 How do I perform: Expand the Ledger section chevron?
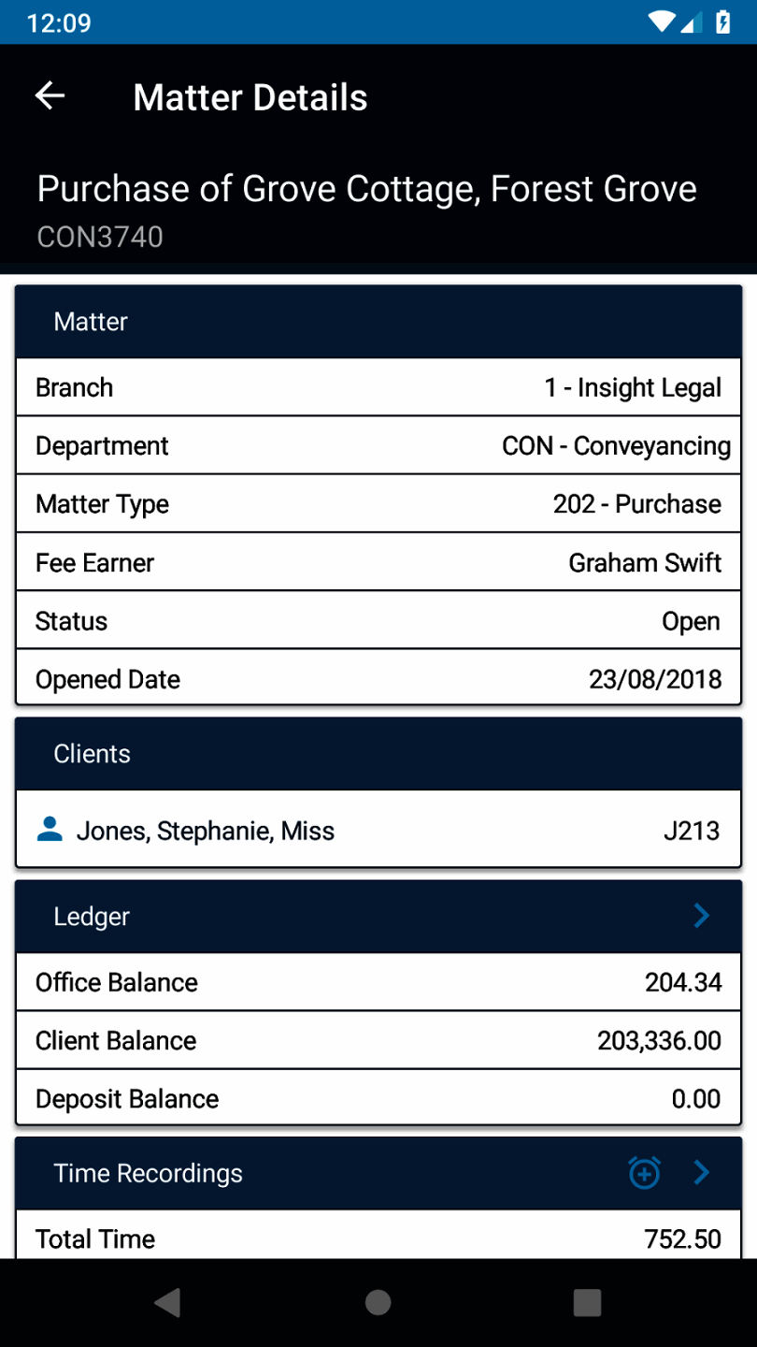(x=702, y=916)
